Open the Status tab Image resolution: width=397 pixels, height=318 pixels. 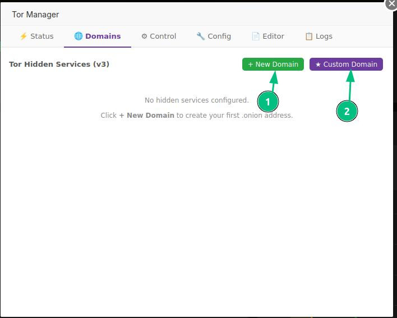36,36
